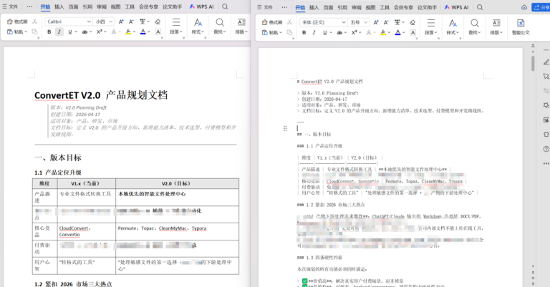Click the cut scissors icon in left window
This screenshot has width=550, height=287.
coord(34,21)
